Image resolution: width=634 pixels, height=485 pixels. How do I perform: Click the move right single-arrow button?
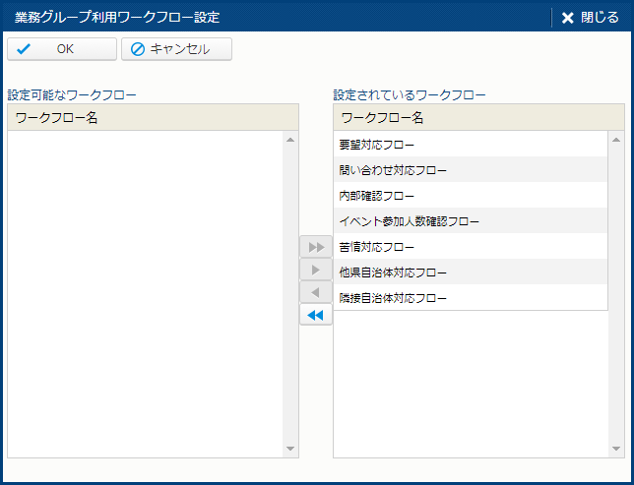pos(315,270)
